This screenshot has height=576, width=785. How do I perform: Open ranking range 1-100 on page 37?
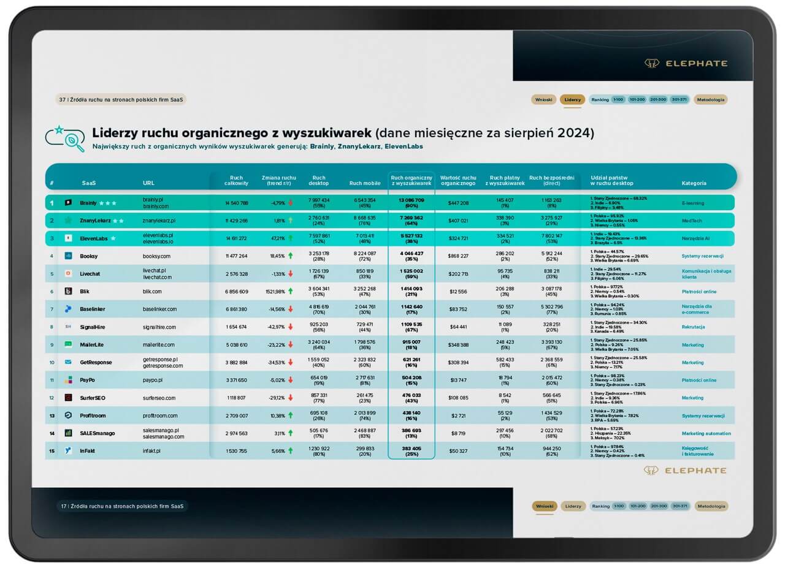(x=618, y=99)
